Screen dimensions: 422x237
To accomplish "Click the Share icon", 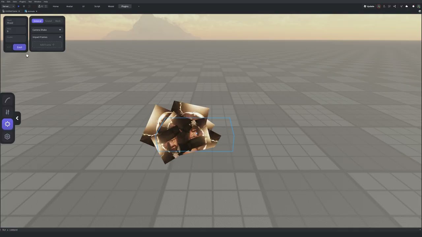I will click(x=395, y=6).
